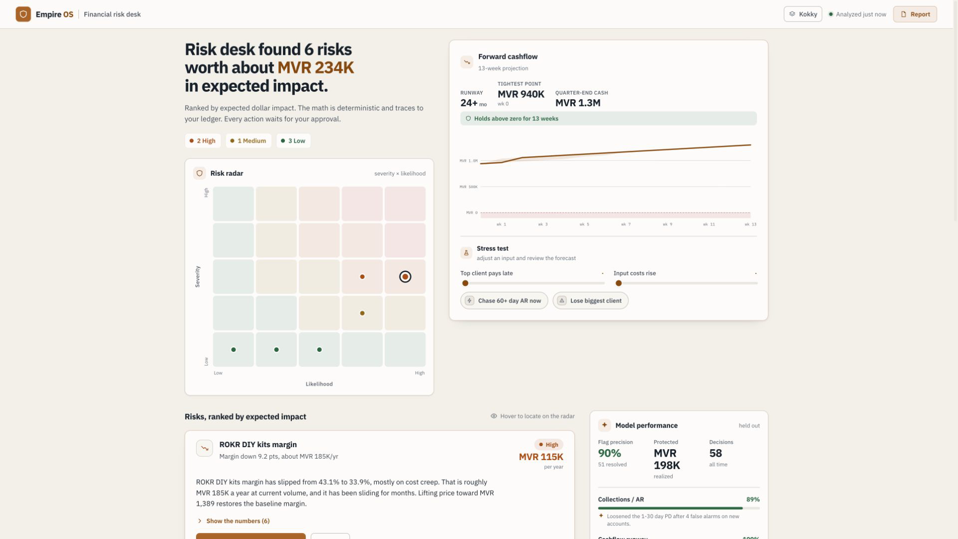Adjust the Top client pays late slider
Viewport: 958px width, 539px height.
pyautogui.click(x=532, y=283)
